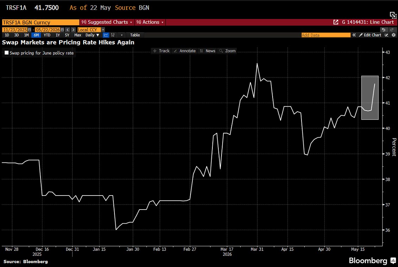
Task: Click the Apr 15 x-axis label
Action: tap(287, 249)
